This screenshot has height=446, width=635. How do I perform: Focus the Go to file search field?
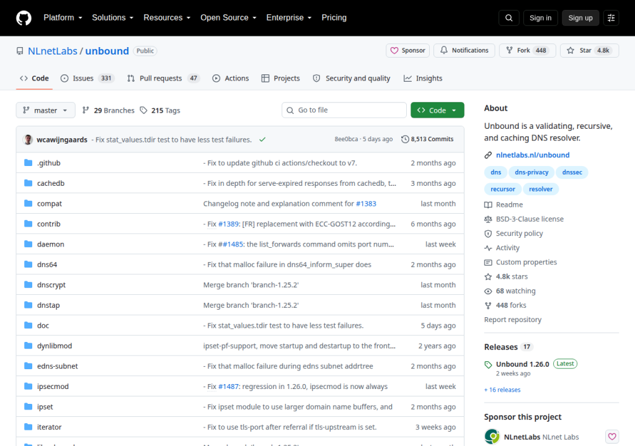click(x=344, y=110)
